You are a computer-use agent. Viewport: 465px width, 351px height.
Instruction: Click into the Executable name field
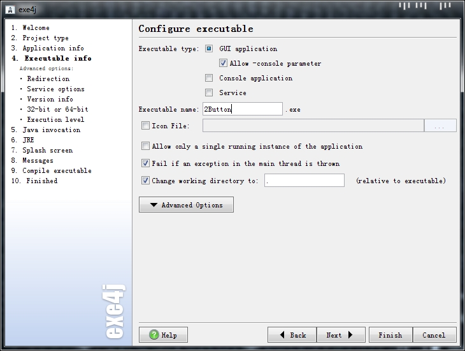pos(243,109)
